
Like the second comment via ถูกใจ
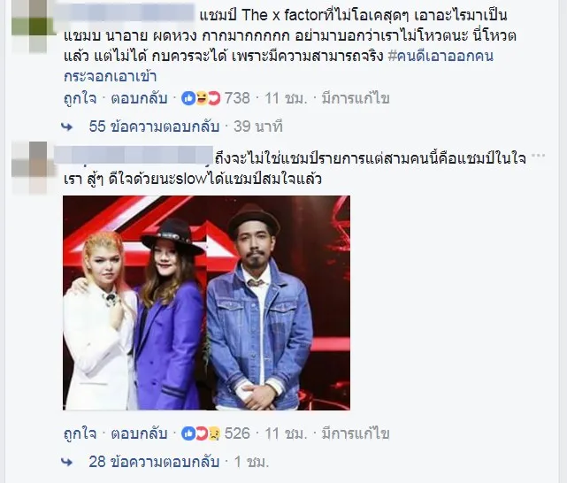pos(80,433)
